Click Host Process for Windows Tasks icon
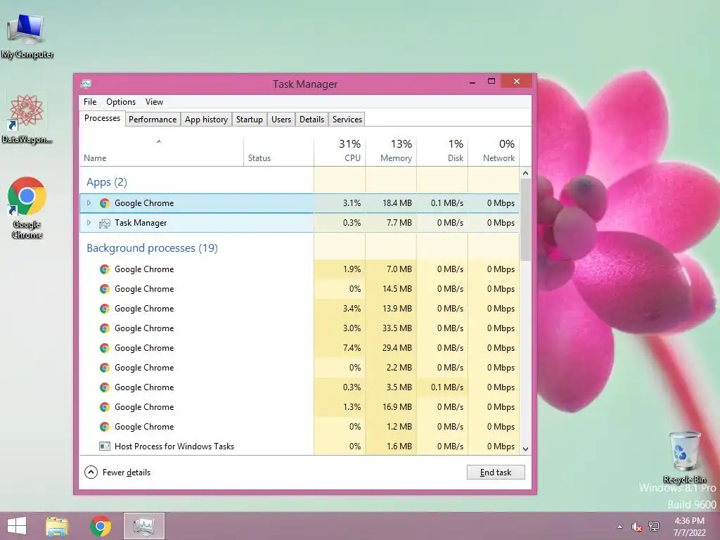This screenshot has height=540, width=720. click(105, 446)
